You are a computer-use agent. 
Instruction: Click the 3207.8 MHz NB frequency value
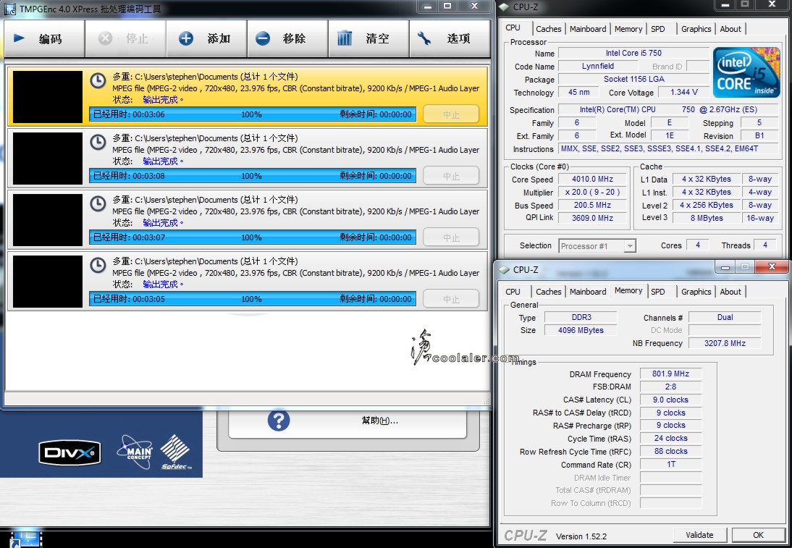tap(725, 343)
